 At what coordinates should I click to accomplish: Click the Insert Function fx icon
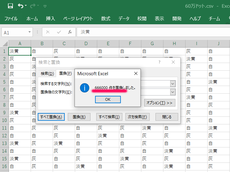[x=70, y=32]
